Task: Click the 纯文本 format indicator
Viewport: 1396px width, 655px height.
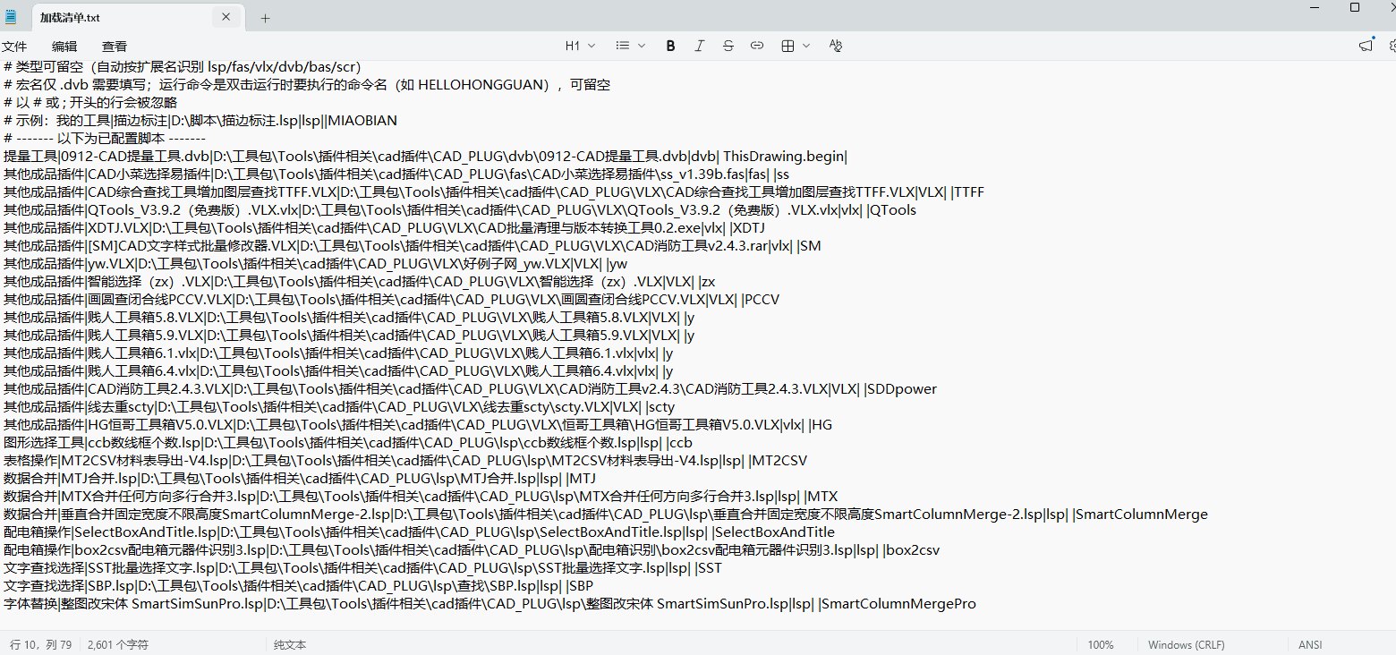Action: click(290, 644)
